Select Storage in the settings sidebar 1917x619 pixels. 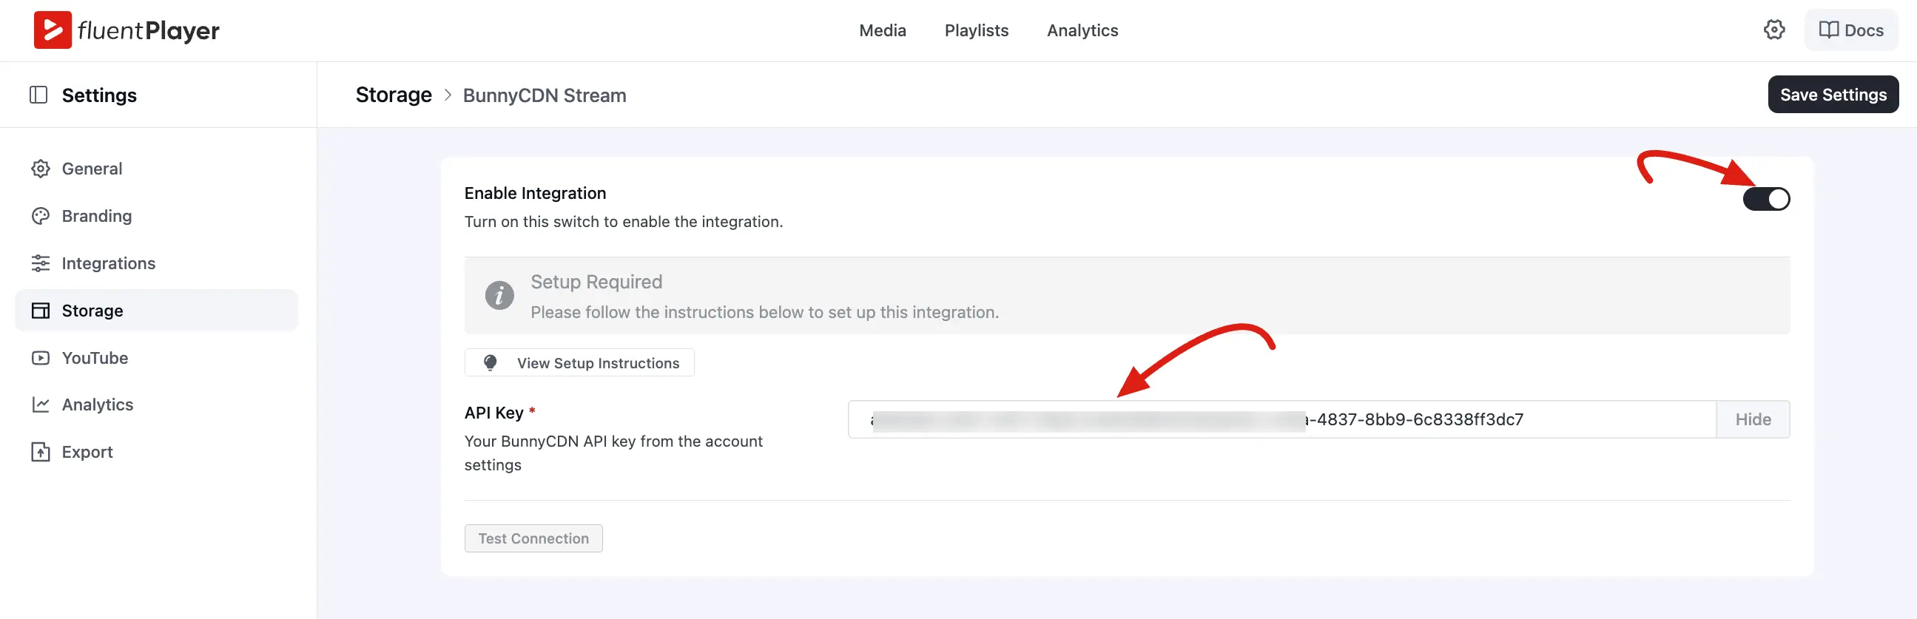(x=156, y=311)
